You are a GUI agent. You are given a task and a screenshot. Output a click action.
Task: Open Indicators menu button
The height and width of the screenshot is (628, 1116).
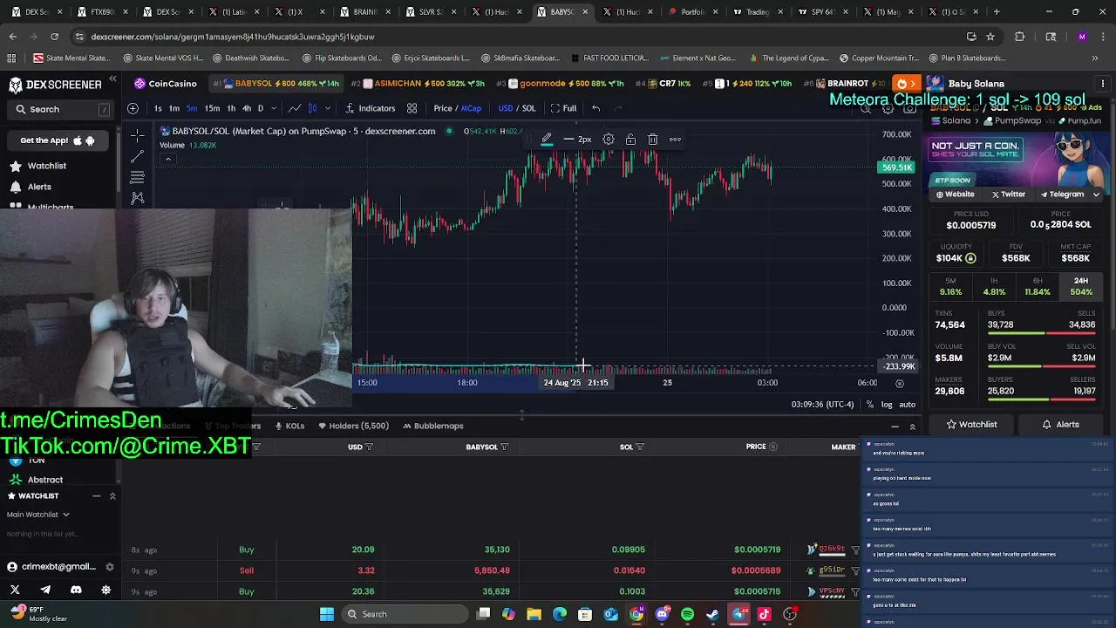point(371,108)
